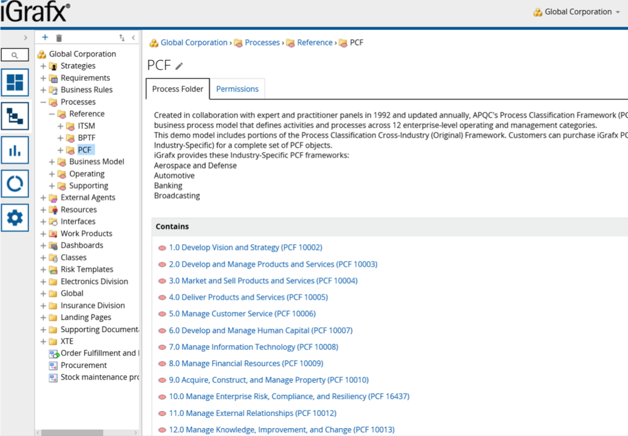
Task: Open the settings gear sidebar icon
Action: (x=15, y=218)
